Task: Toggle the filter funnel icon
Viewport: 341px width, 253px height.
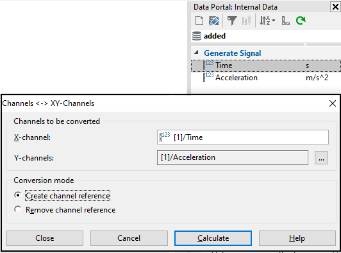Action: tap(232, 21)
